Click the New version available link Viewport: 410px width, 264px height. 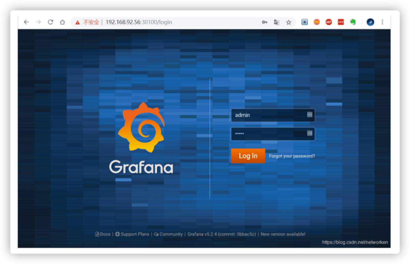point(283,234)
